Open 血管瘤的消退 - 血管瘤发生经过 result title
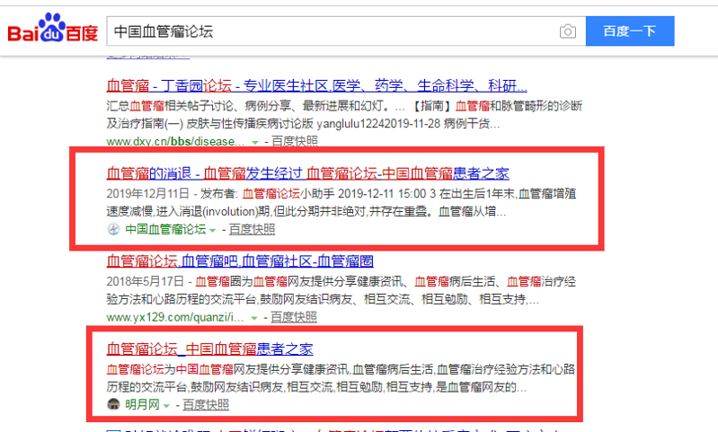The height and width of the screenshot is (432, 718). pyautogui.click(x=307, y=173)
